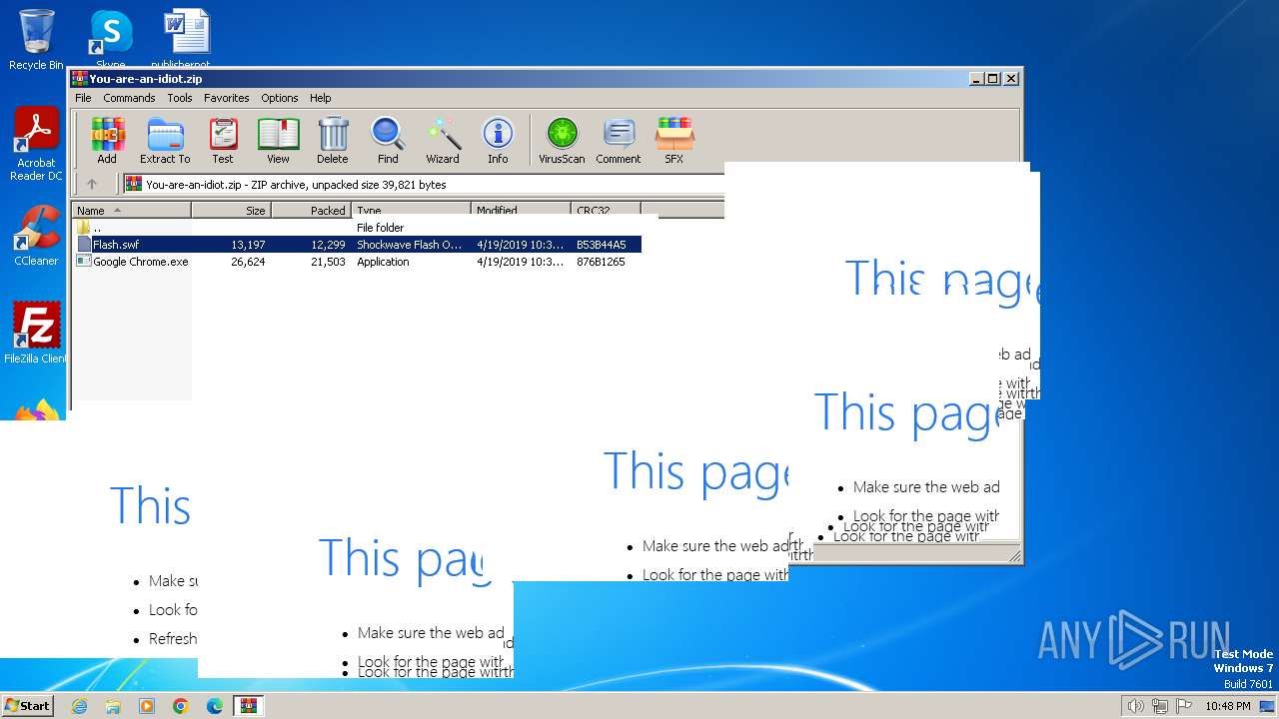Click the Delete trash can toolbar icon
The width and height of the screenshot is (1279, 719).
click(333, 141)
